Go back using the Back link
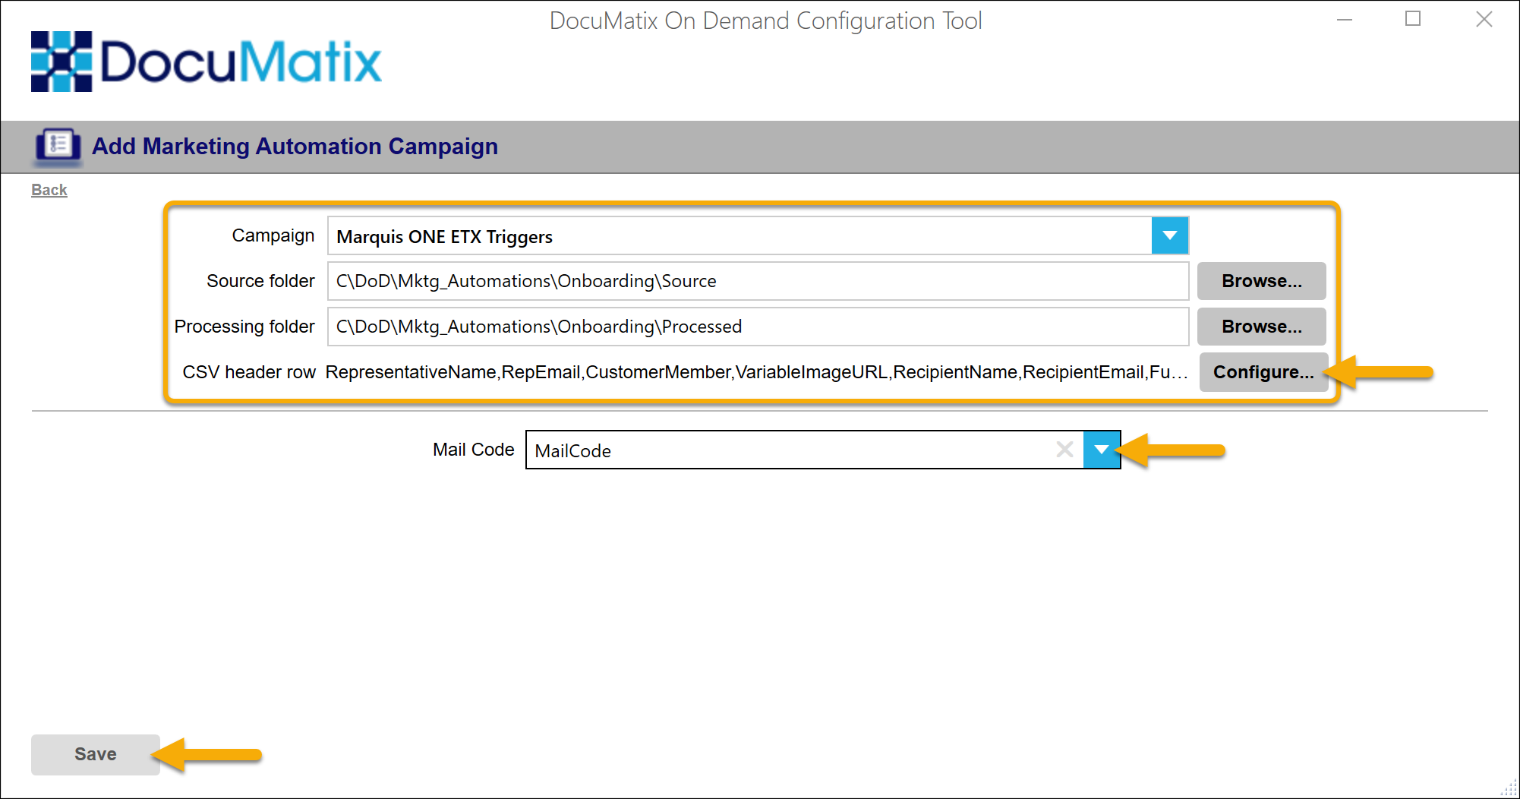 pyautogui.click(x=49, y=190)
